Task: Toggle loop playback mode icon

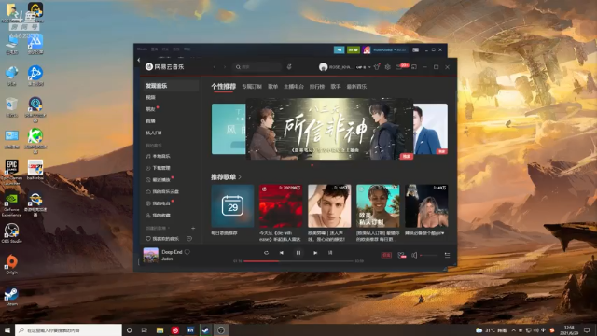Action: pos(266,253)
